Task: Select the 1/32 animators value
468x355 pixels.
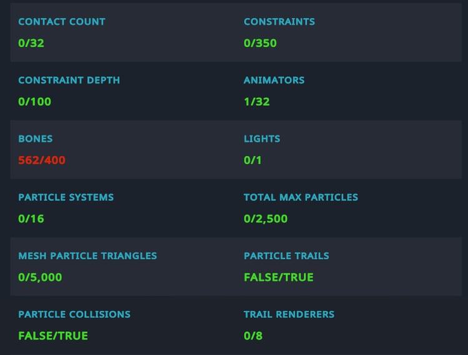Action: tap(256, 102)
